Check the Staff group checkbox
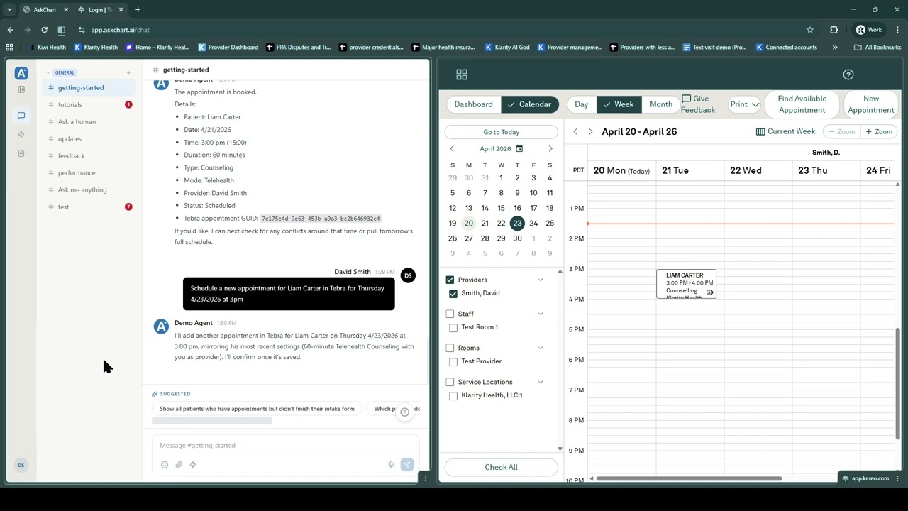Screen dimensions: 908x511 tap(450, 314)
